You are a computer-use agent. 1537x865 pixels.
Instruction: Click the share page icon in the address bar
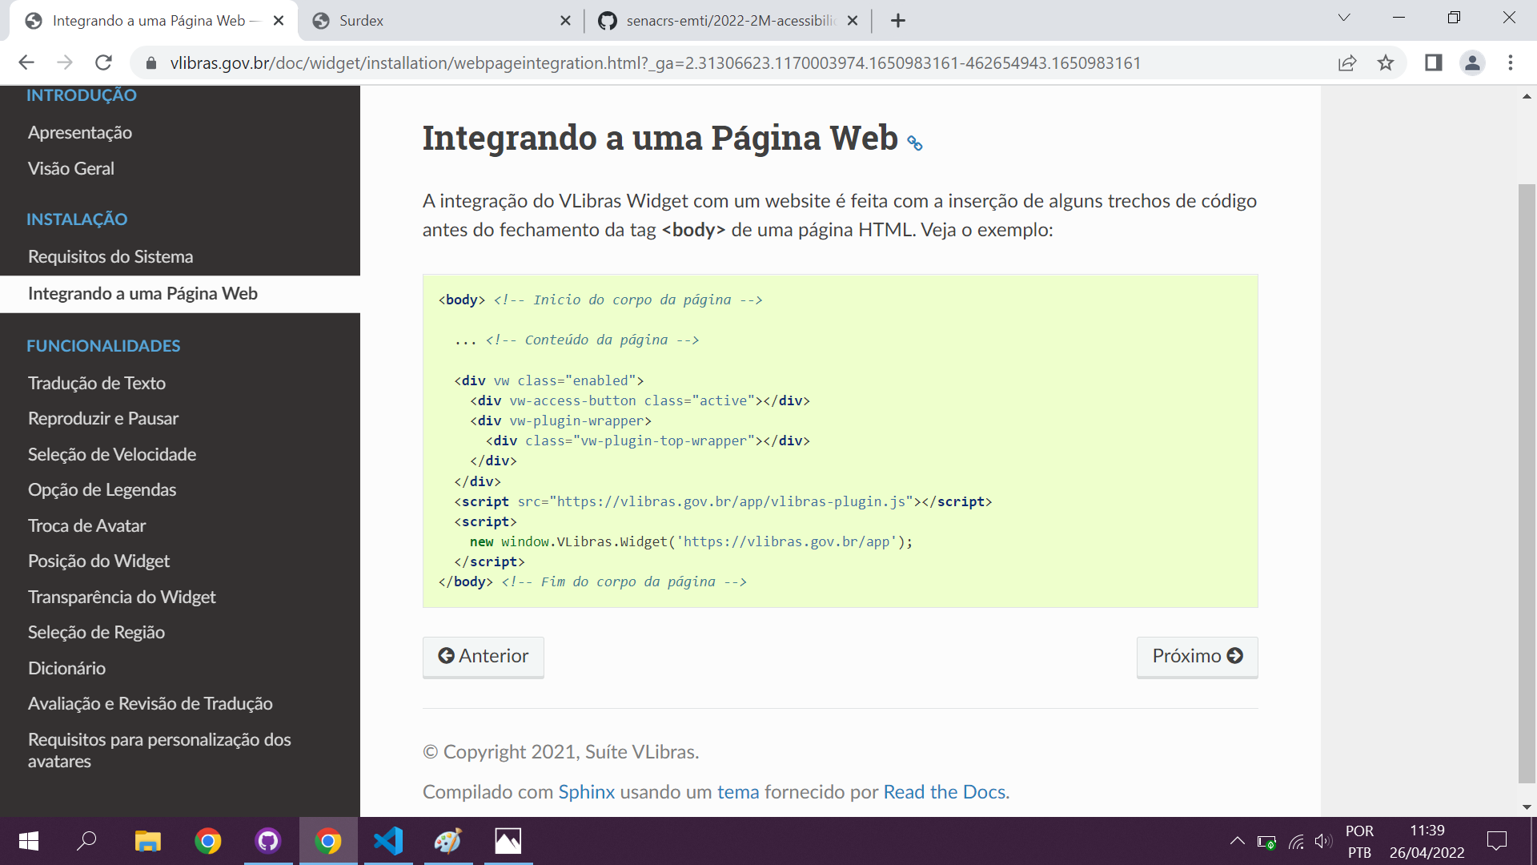[1347, 62]
